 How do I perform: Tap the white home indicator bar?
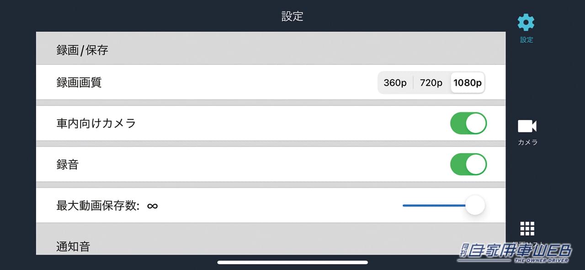292,262
